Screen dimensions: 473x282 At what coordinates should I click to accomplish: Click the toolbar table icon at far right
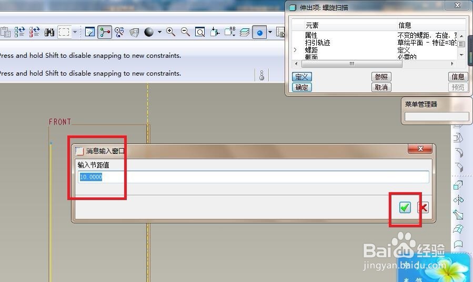tap(280, 32)
